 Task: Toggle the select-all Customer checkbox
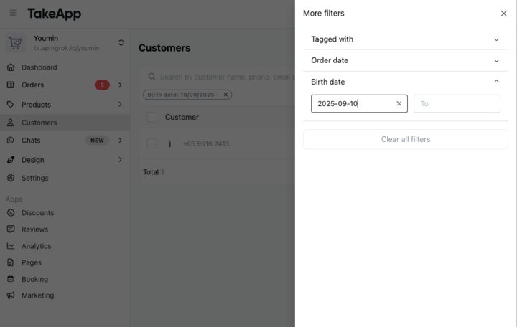click(152, 117)
